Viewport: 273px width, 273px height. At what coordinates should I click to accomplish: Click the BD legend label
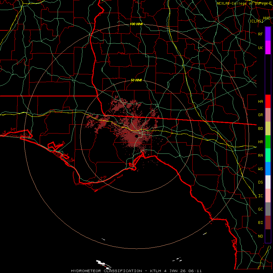tap(260, 129)
